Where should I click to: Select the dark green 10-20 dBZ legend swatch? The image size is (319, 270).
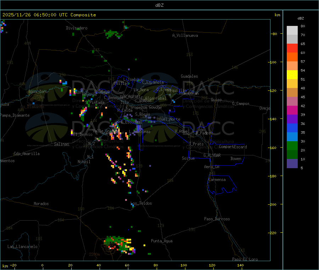(292, 155)
